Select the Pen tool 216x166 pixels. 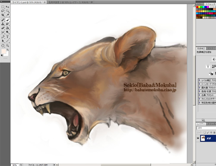click(x=3, y=37)
